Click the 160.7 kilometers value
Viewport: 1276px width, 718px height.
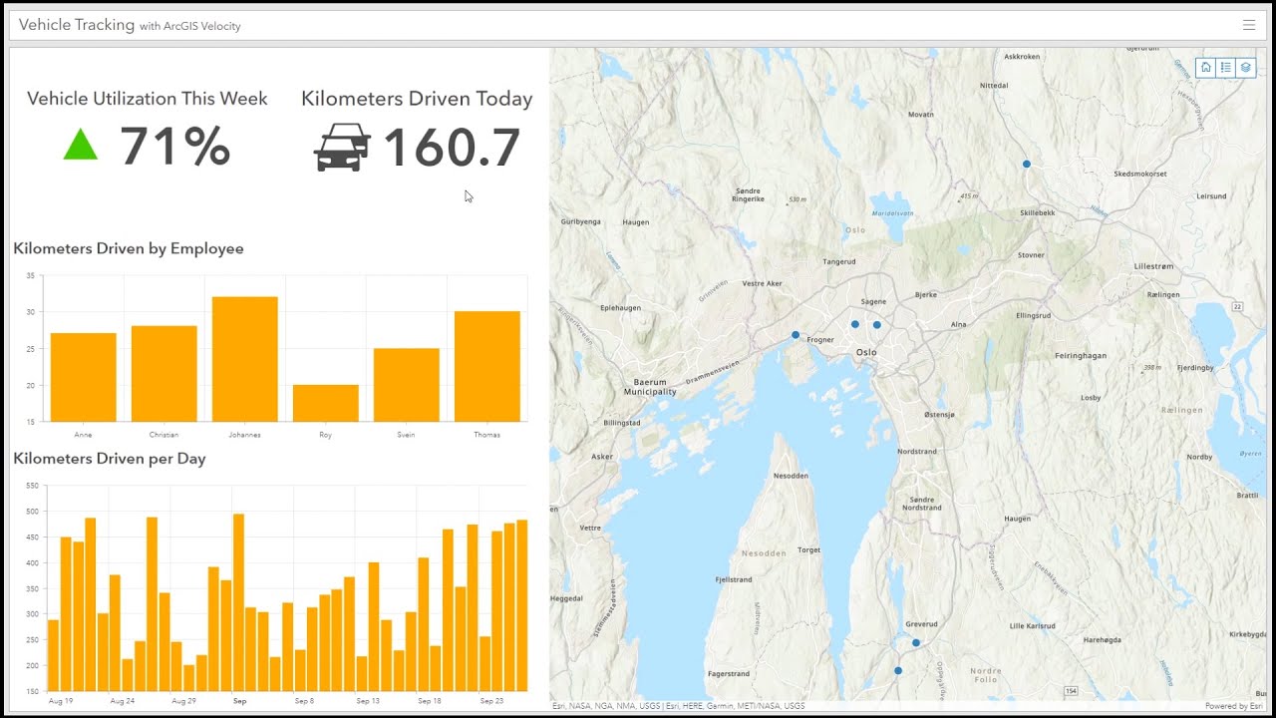(452, 148)
